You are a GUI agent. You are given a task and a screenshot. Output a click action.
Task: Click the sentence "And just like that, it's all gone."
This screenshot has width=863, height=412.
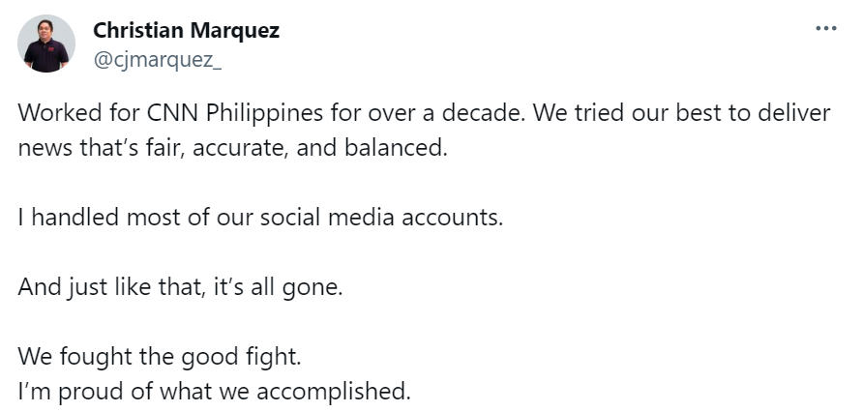[181, 286]
